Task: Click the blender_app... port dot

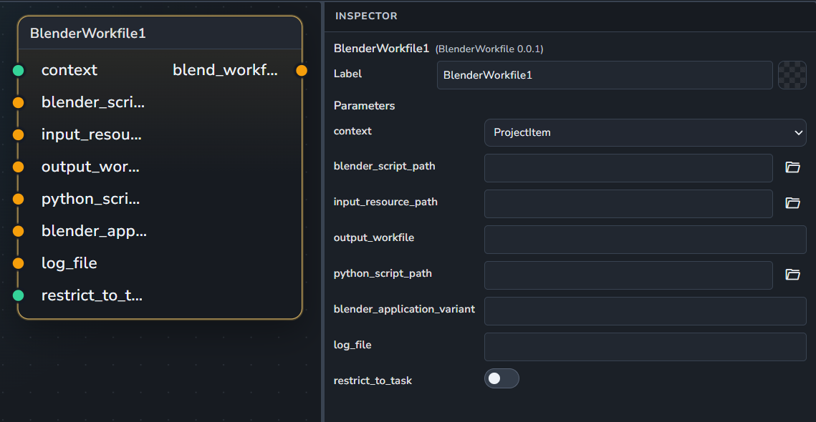Action: click(x=18, y=231)
